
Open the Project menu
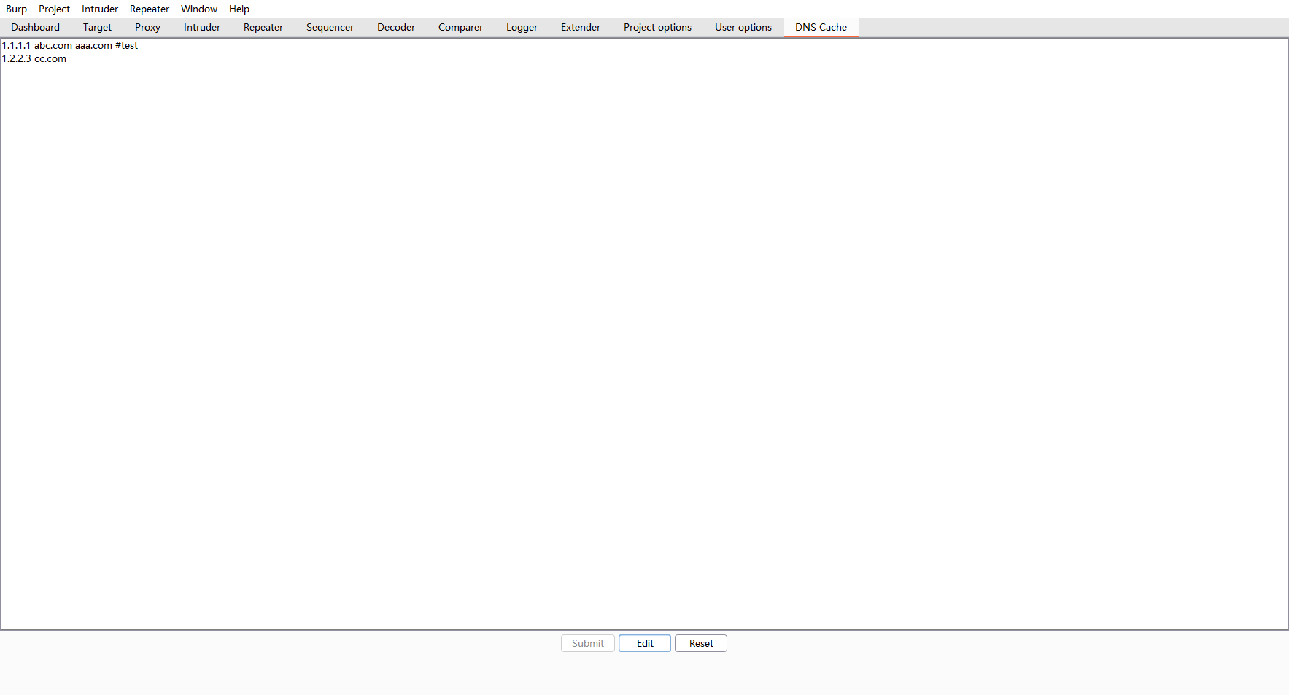tap(54, 9)
